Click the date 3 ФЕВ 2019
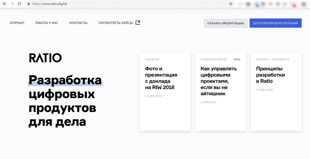 pos(208,102)
